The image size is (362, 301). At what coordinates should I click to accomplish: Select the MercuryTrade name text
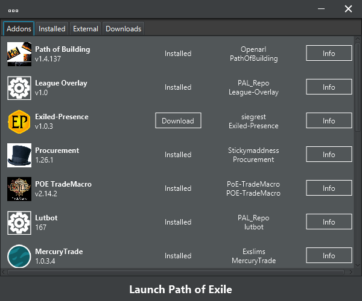pos(59,252)
